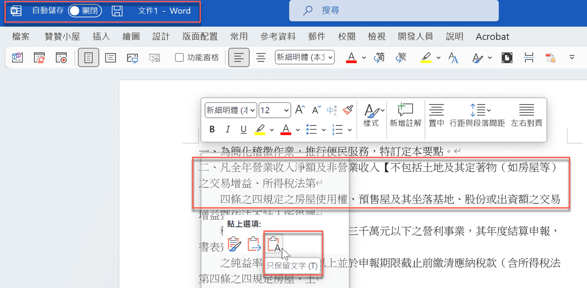Apply red font color in the top toolbar
Viewport: 587px width, 288px height.
(351, 58)
